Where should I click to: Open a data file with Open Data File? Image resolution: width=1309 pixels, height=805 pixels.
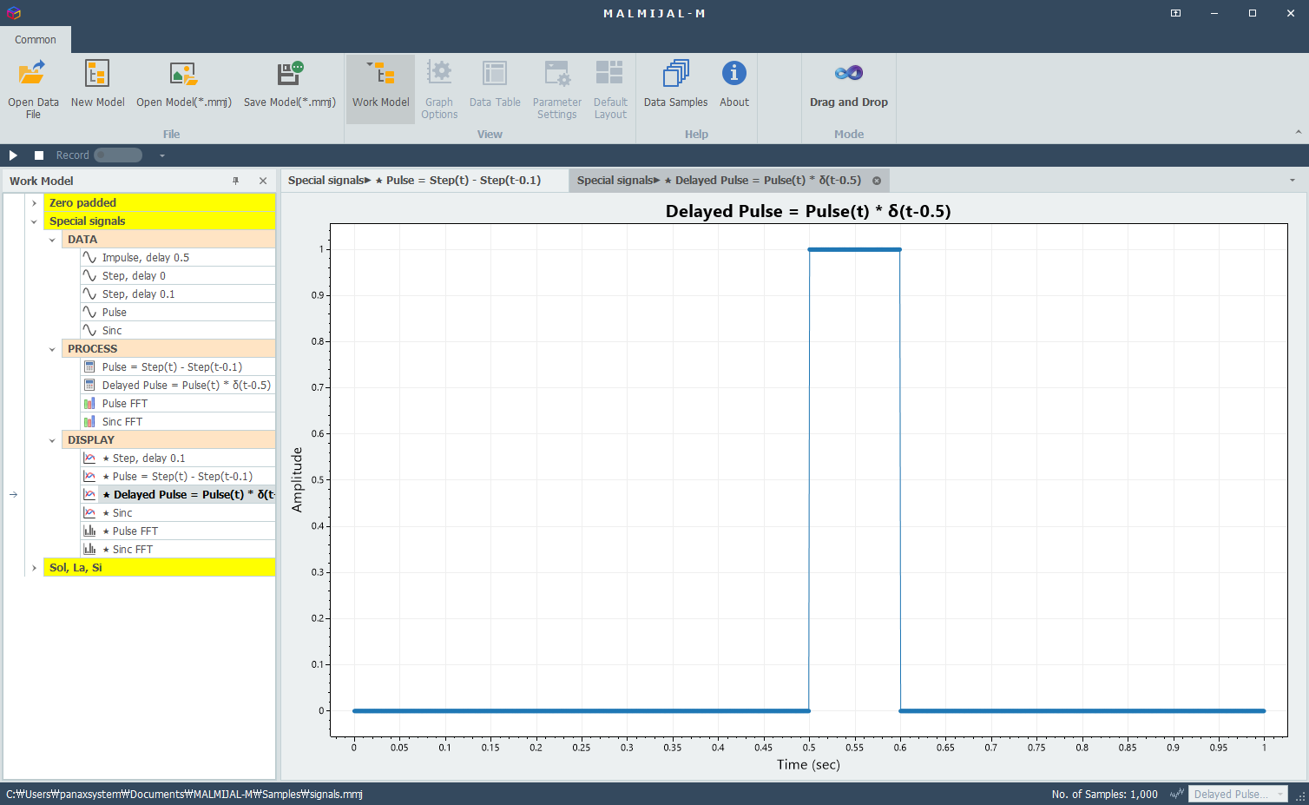tap(33, 89)
